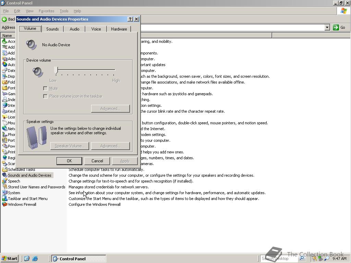
Task: Toggle the Mute checkbox
Action: click(x=45, y=89)
